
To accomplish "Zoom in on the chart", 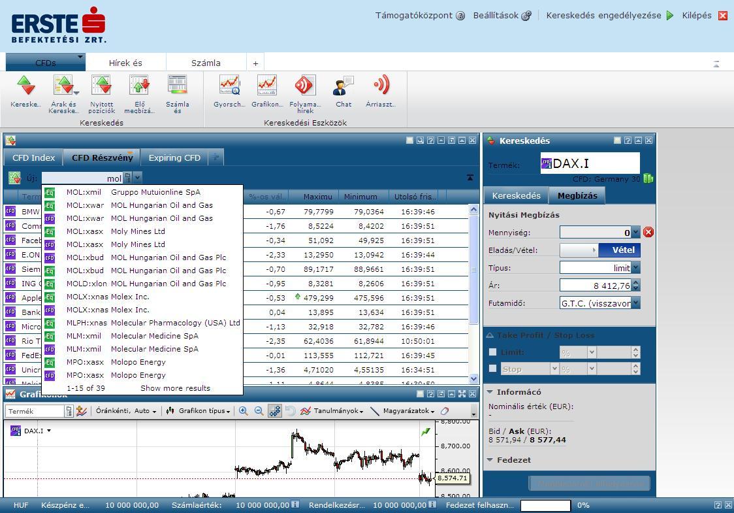I will [x=244, y=411].
